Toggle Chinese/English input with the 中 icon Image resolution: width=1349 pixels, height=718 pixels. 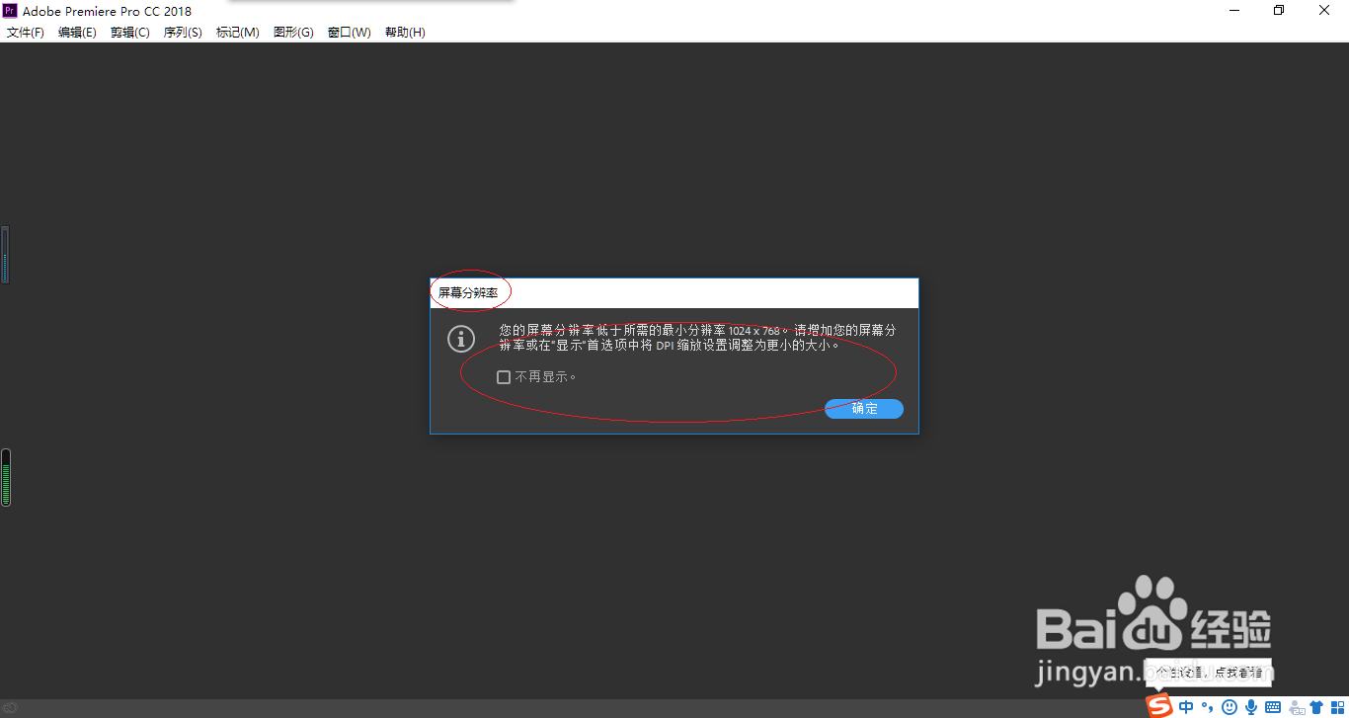pos(1186,706)
